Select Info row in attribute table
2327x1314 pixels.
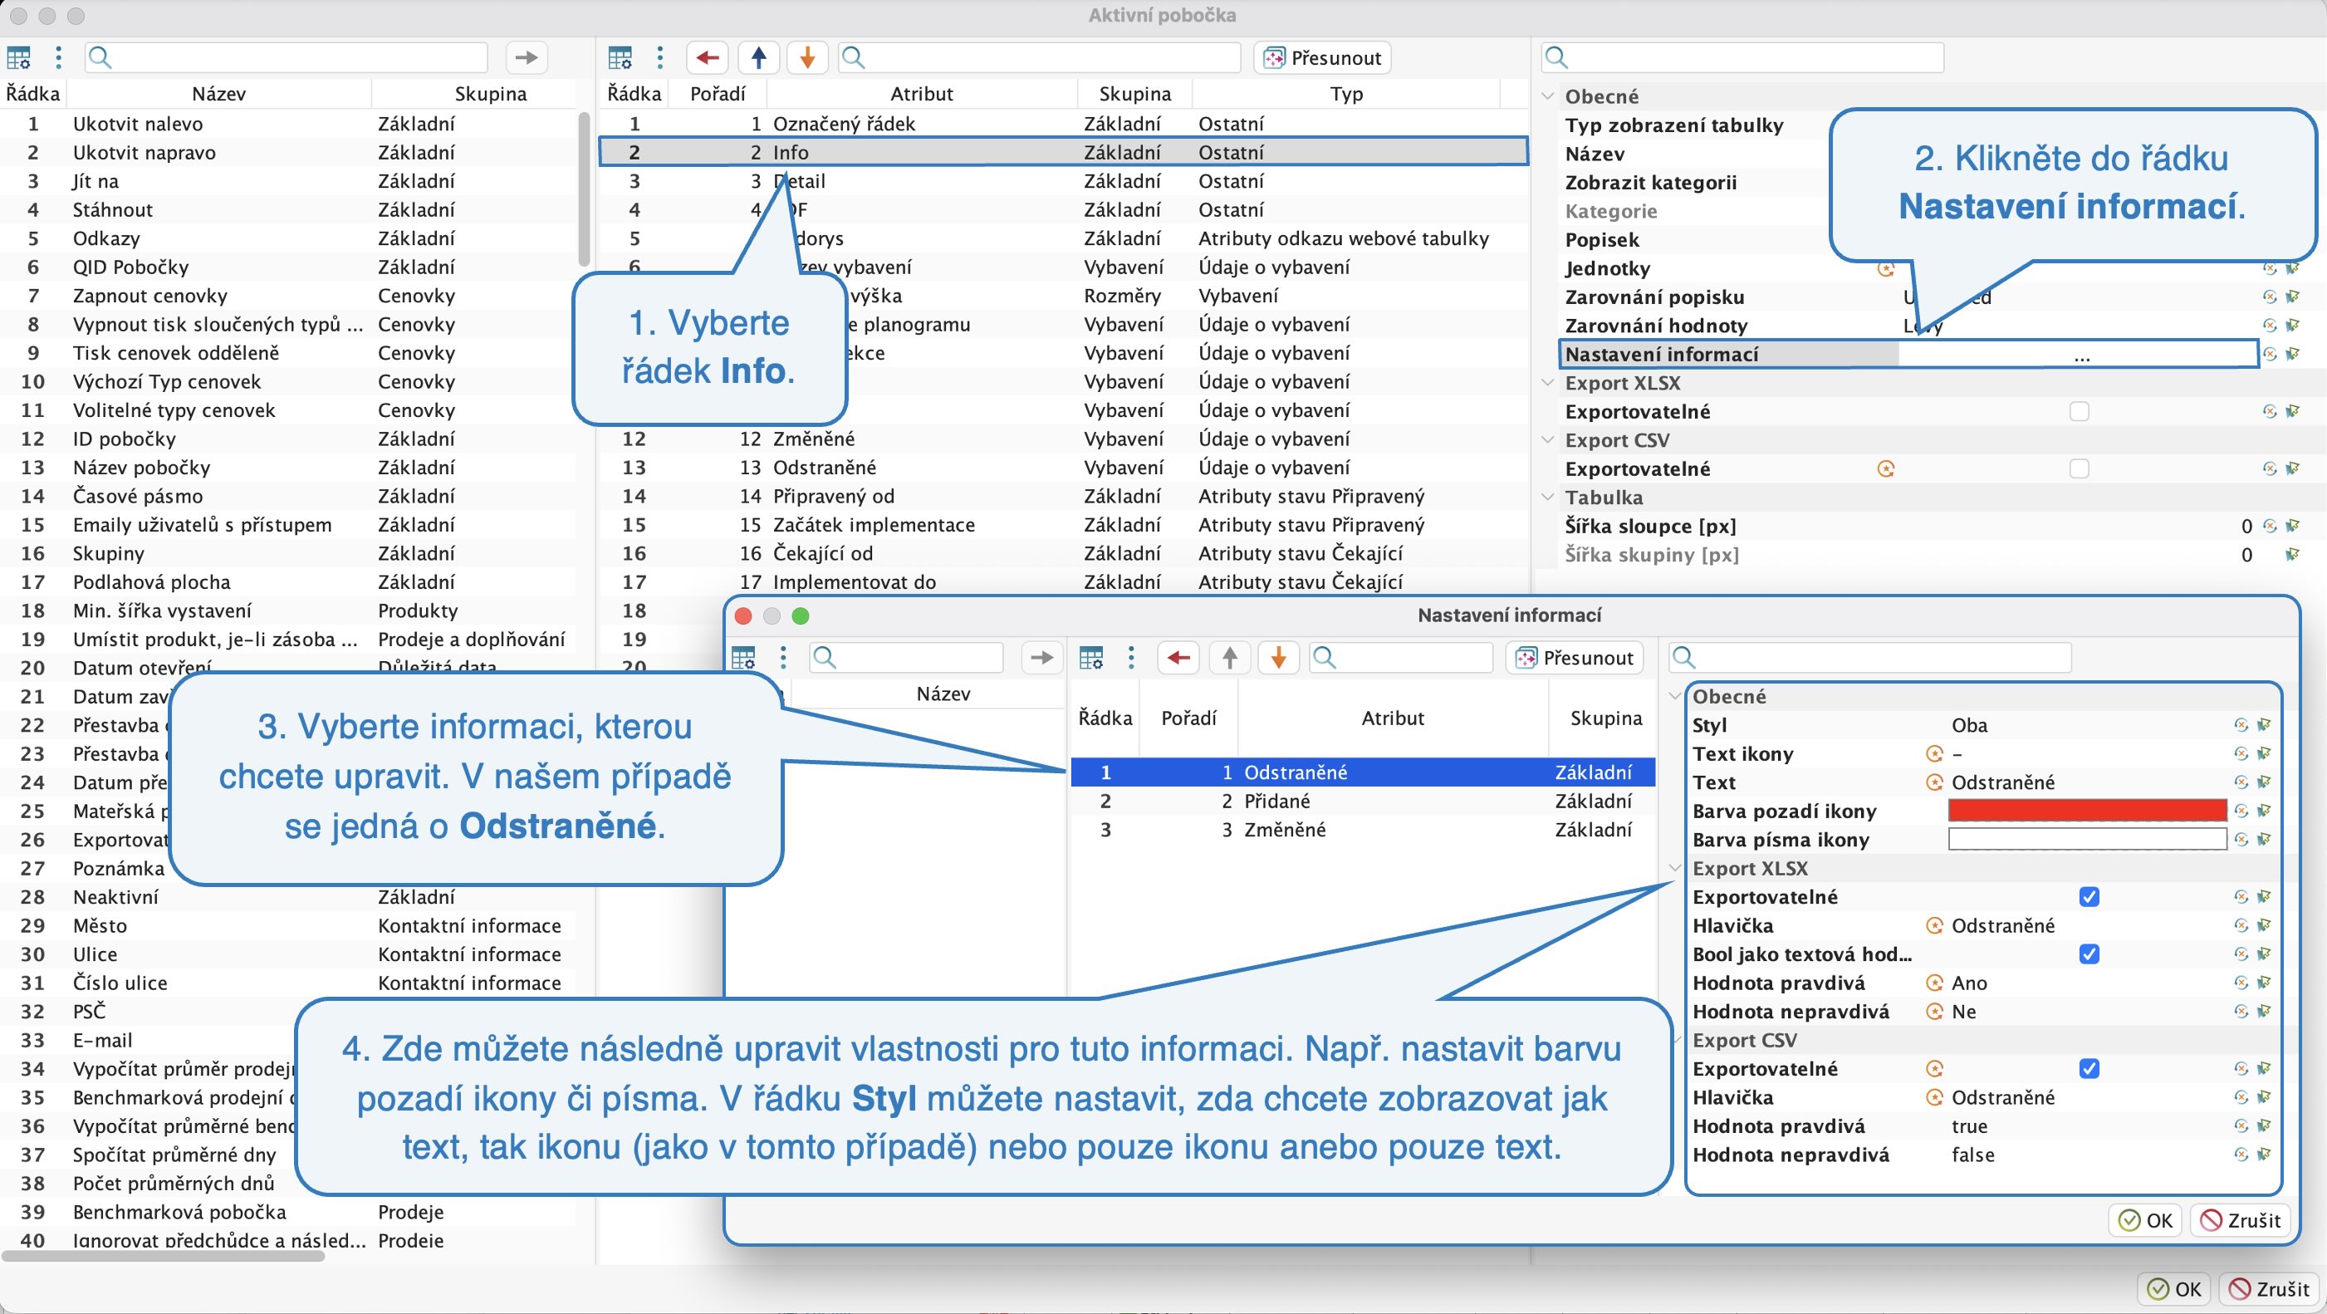point(1063,152)
